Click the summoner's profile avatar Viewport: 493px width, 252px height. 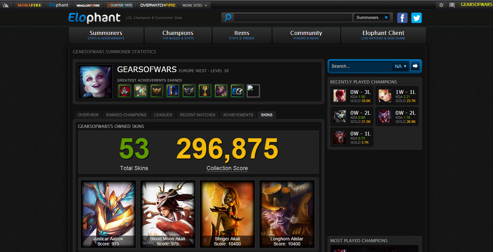click(95, 82)
